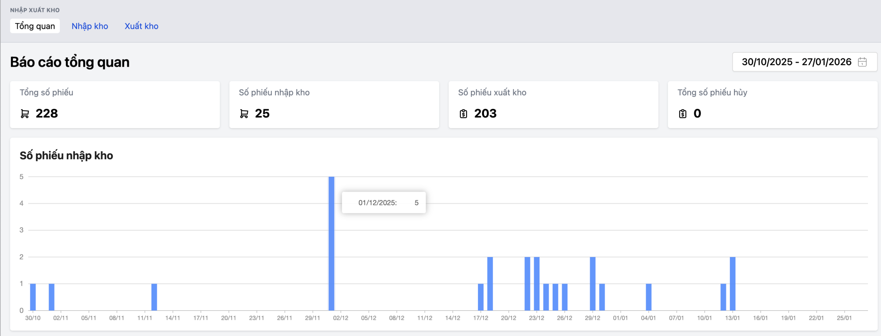Click the calendar icon in date range
The image size is (881, 336).
point(862,62)
